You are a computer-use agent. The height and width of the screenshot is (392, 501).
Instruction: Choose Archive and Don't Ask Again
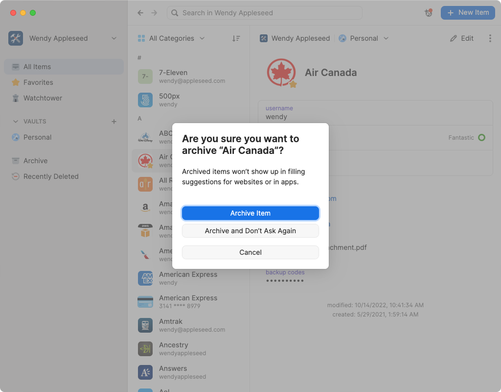point(250,231)
